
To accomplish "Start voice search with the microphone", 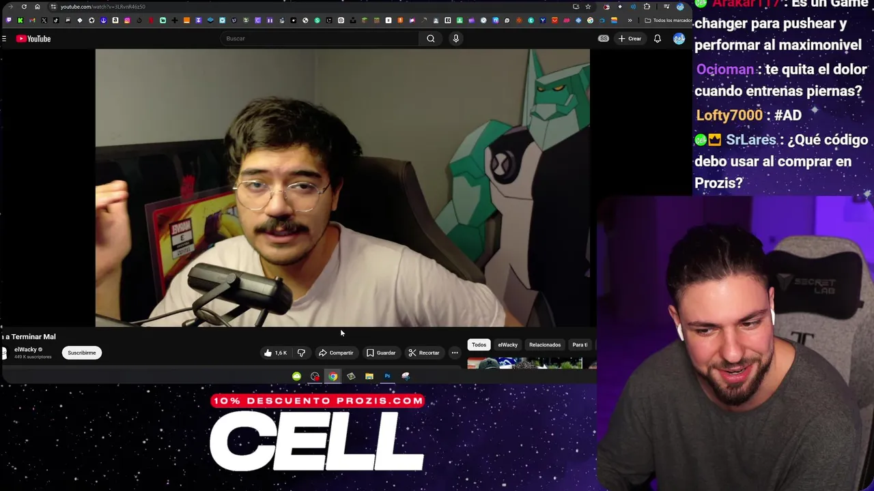I will pos(456,39).
